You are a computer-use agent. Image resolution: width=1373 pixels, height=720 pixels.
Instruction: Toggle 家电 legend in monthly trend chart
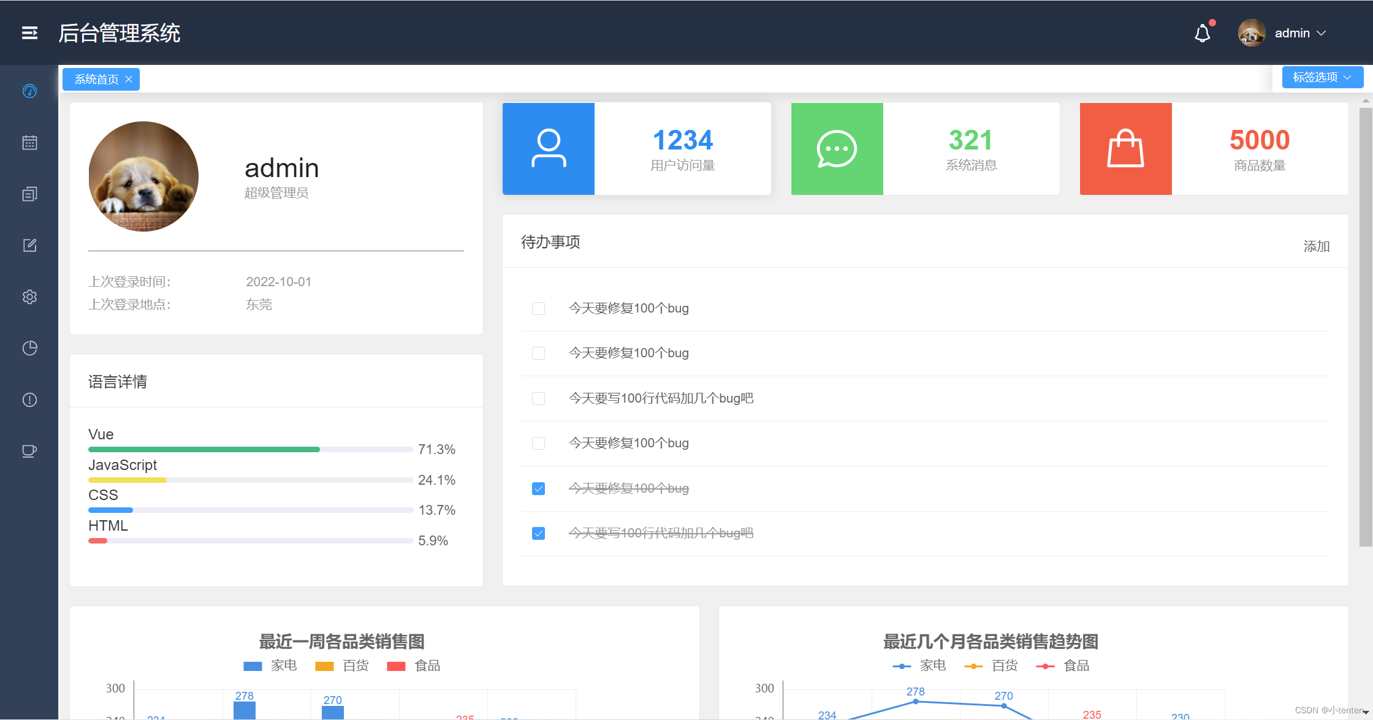[919, 665]
